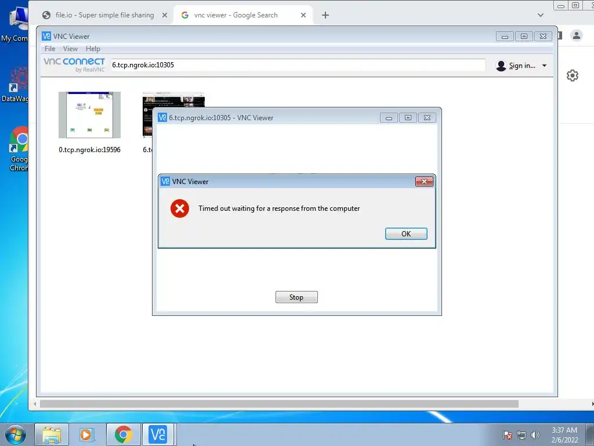The image size is (594, 446).
Task: Click the Action Center flag tray icon
Action: (507, 435)
